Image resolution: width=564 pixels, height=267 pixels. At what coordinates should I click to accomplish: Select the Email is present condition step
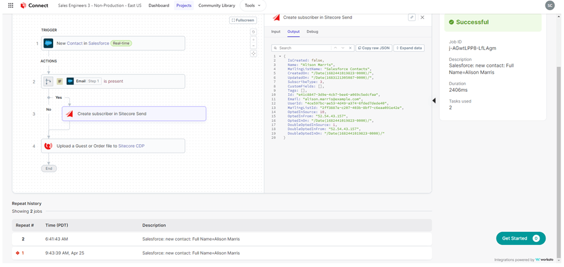tap(113, 81)
